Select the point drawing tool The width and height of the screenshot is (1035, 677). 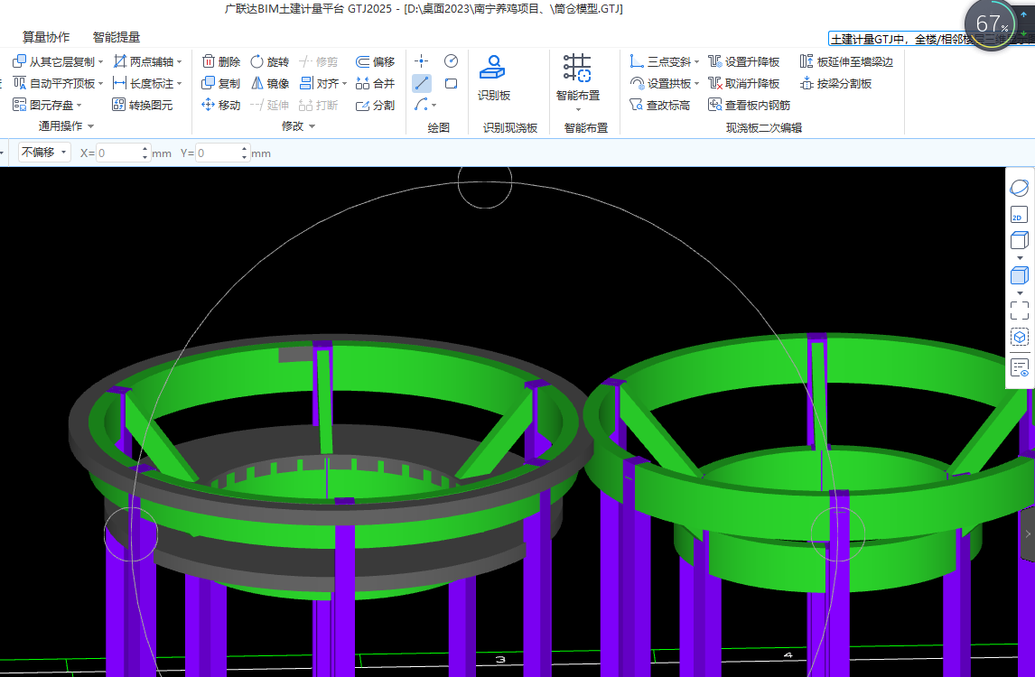point(421,61)
